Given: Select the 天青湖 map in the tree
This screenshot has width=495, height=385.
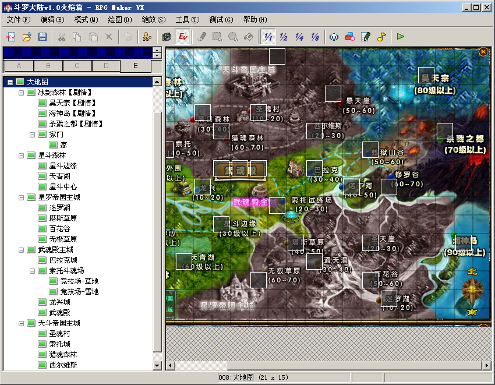Looking at the screenshot, I should [x=59, y=176].
